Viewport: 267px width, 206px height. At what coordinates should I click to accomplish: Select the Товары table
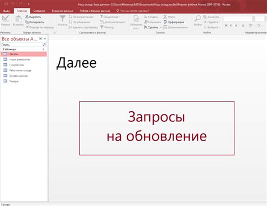pos(24,81)
